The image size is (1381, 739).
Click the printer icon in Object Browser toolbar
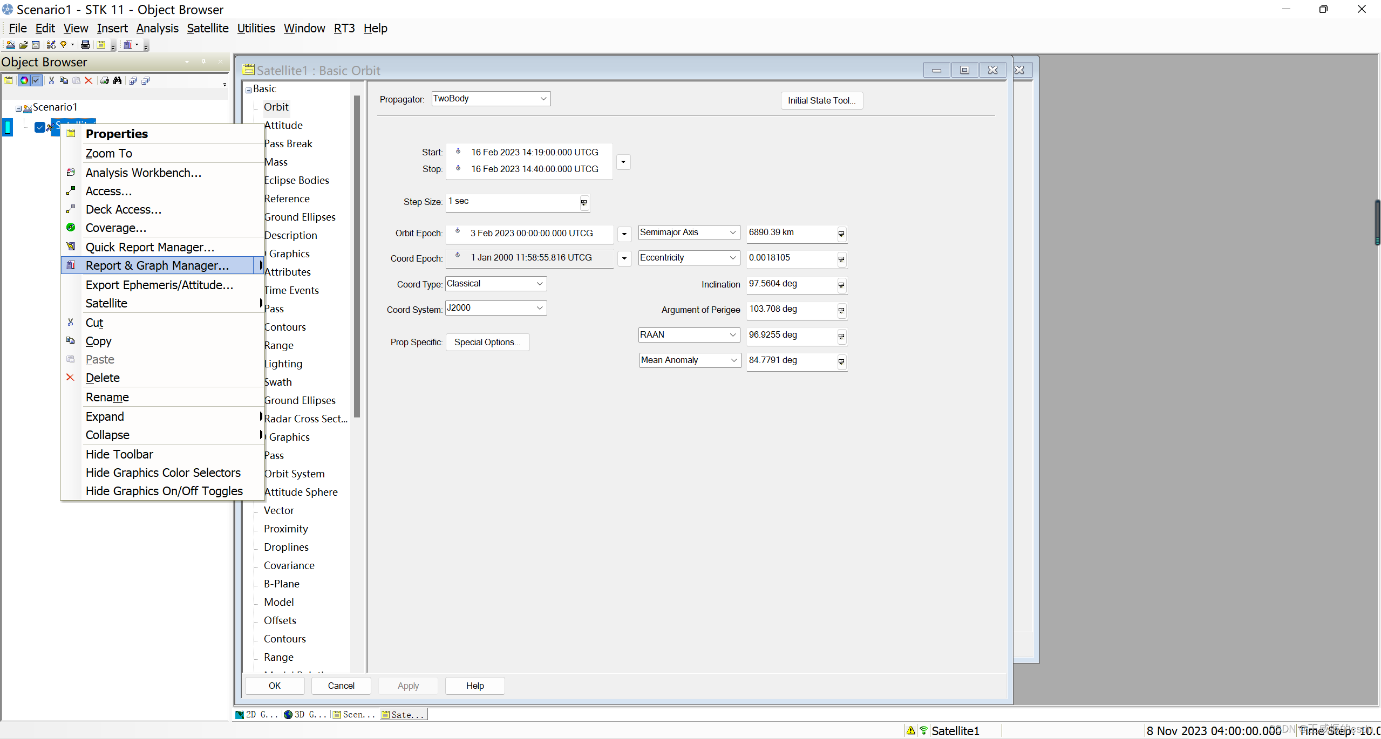[x=104, y=80]
